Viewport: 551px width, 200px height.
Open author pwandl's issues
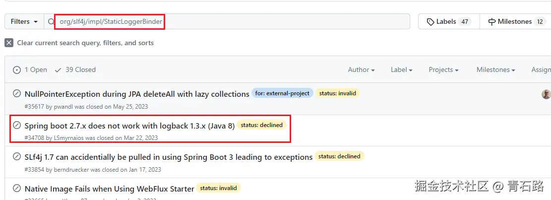click(x=64, y=107)
